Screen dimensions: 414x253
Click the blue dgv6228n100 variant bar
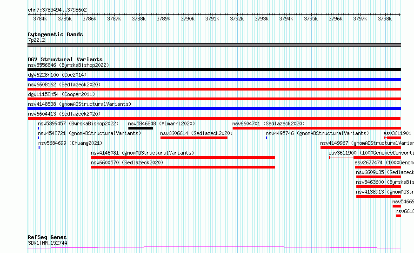coord(214,79)
